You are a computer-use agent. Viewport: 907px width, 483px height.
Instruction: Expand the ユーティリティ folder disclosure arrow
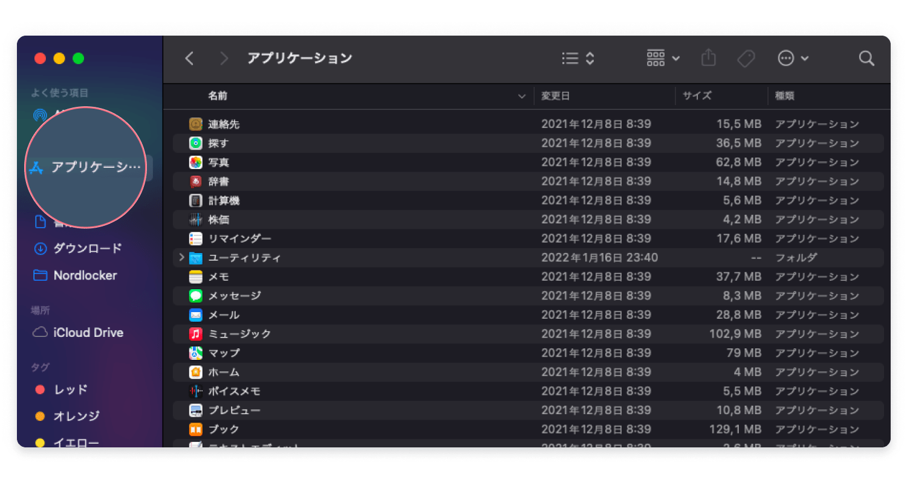point(181,258)
